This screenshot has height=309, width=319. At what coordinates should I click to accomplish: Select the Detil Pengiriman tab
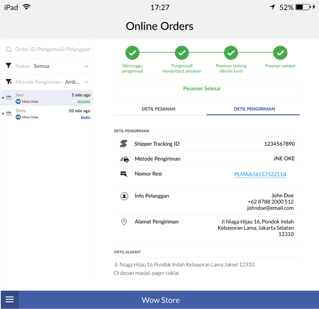[x=254, y=109]
